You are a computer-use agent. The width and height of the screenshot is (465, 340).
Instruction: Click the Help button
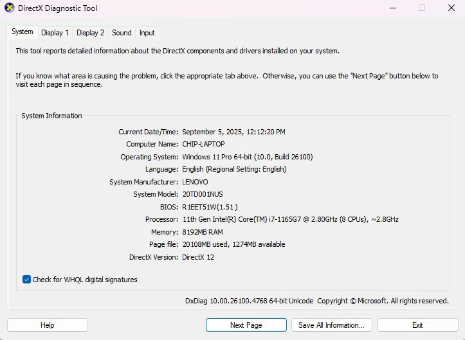point(48,325)
